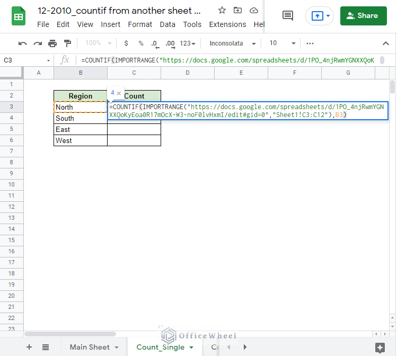The width and height of the screenshot is (397, 356).
Task: Select the cell containing North
Action: coord(81,107)
